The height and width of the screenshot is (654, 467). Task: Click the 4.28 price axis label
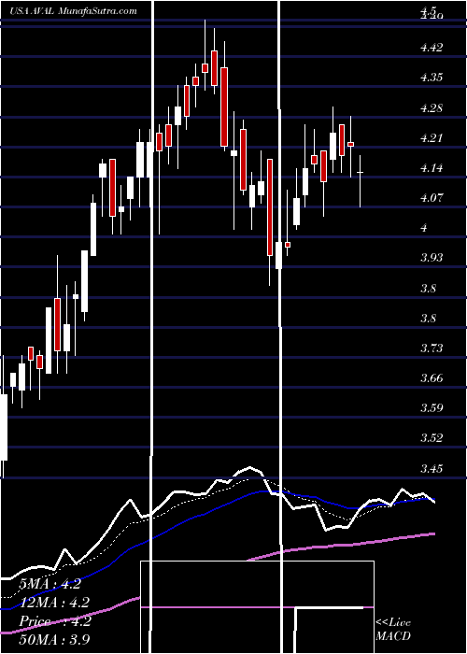point(432,108)
